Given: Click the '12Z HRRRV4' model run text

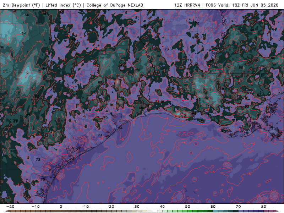Looking at the screenshot, I should (x=187, y=5).
